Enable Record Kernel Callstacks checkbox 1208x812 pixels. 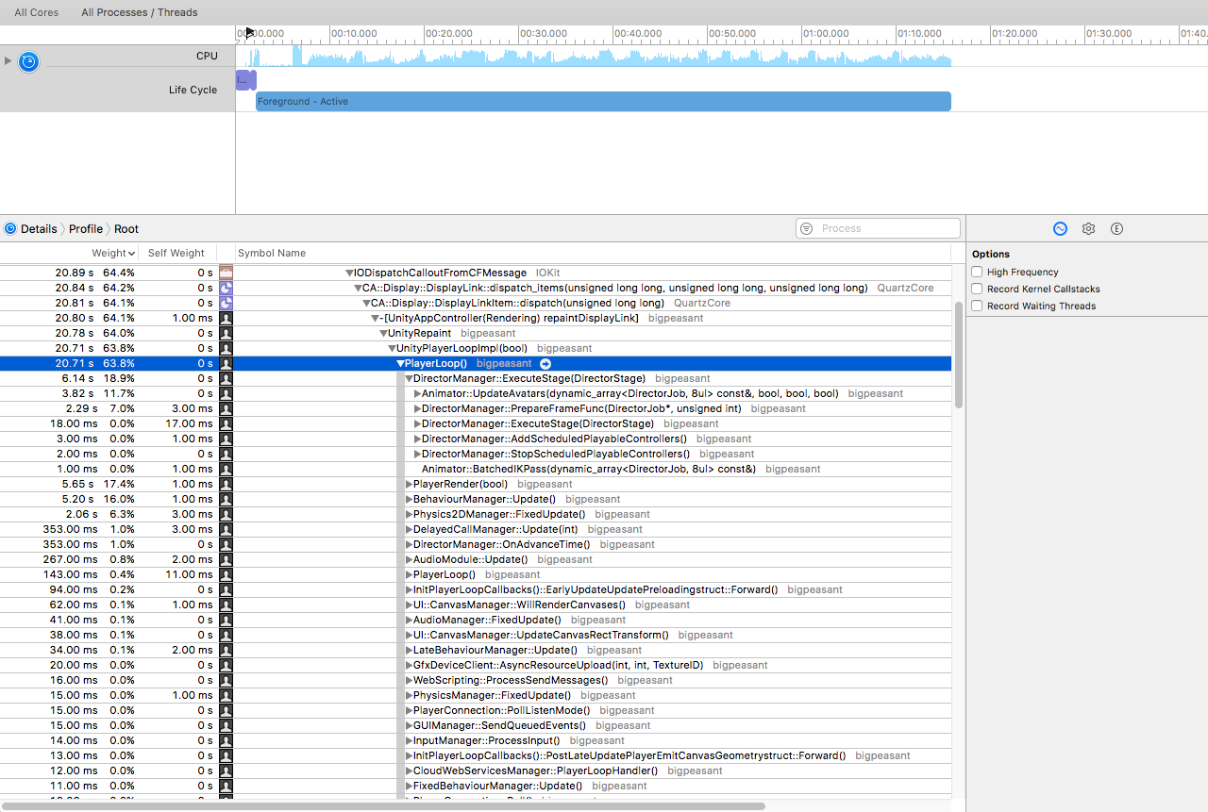click(978, 289)
